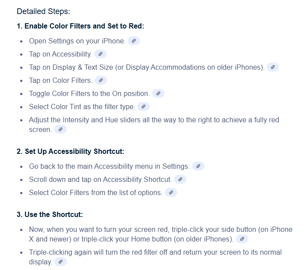Open citation link after 'Open Settings on your iPhone'
The width and height of the screenshot is (304, 270).
(134, 41)
